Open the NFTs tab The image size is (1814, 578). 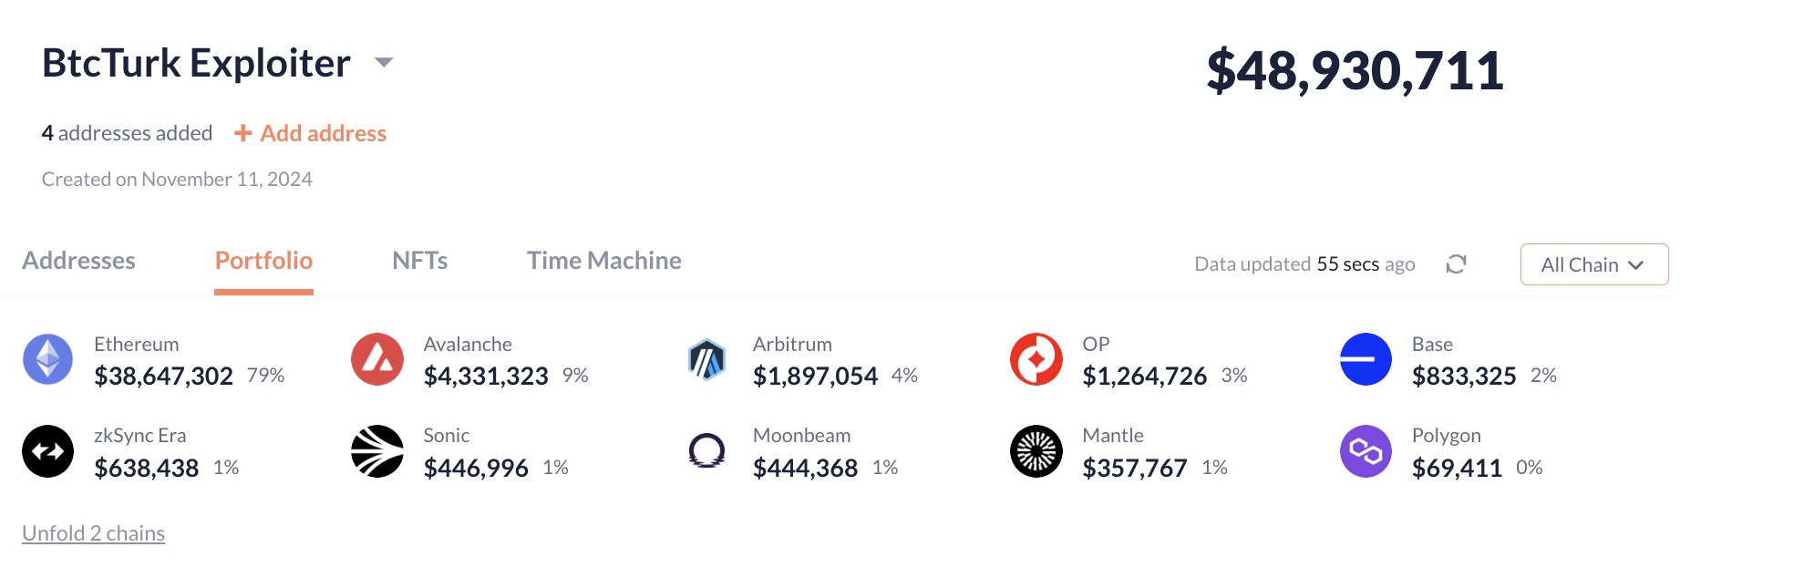pyautogui.click(x=419, y=261)
